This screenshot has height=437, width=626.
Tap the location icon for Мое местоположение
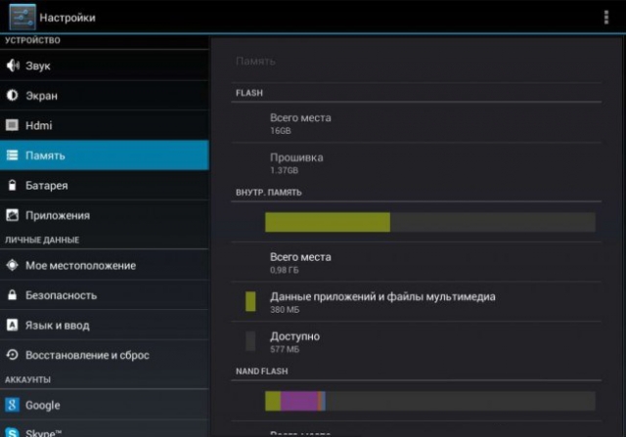[13, 265]
